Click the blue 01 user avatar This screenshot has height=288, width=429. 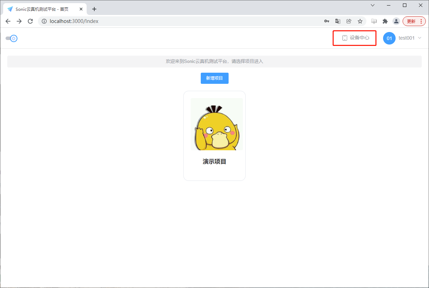(x=389, y=38)
